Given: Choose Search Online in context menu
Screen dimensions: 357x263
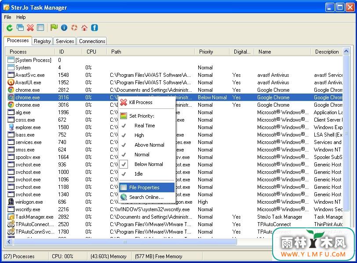Looking at the screenshot, I should [x=147, y=197].
